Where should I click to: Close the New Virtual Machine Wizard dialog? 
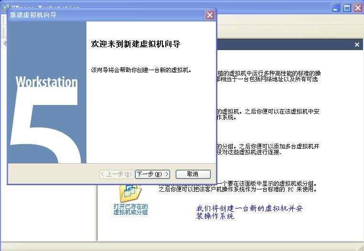[x=210, y=15]
